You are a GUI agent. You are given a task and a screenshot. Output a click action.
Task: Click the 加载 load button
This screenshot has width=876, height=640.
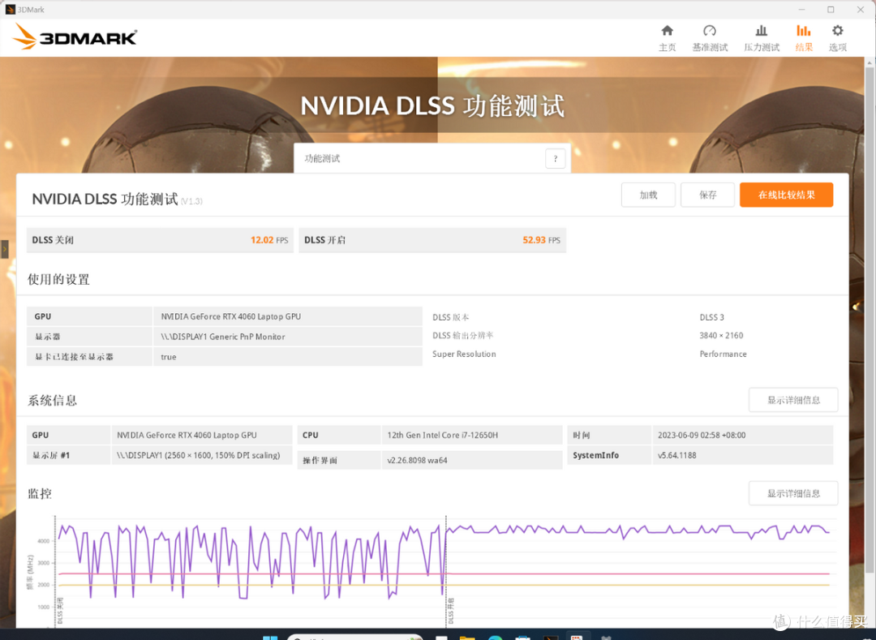(648, 195)
